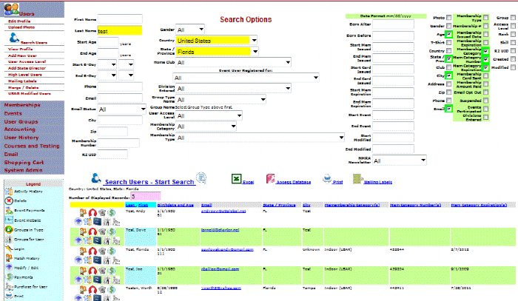Uncheck the Age column checkbox

(x=448, y=34)
